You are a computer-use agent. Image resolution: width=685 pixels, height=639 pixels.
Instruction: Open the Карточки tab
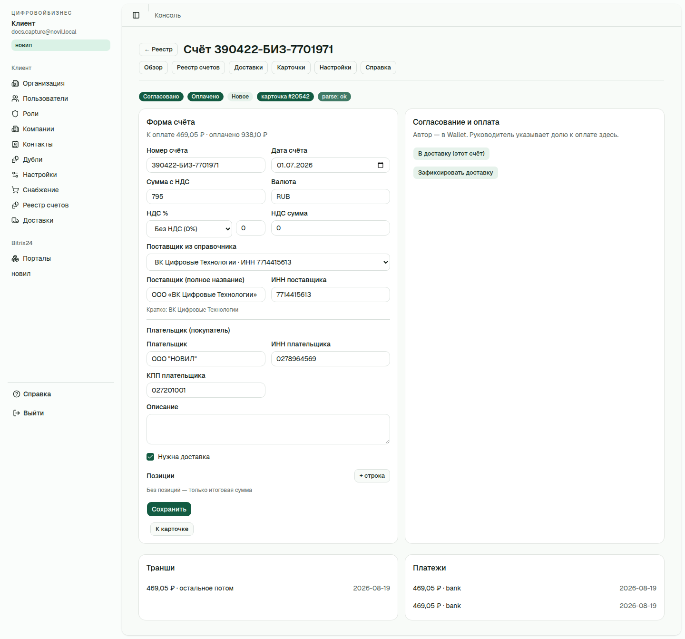click(291, 68)
